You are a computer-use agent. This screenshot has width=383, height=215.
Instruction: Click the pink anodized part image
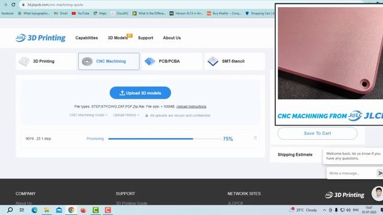(330, 53)
